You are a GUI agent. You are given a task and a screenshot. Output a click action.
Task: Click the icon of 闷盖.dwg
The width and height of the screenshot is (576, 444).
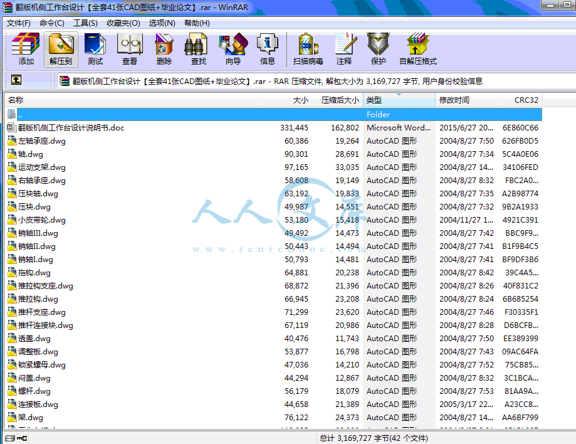coord(12,378)
